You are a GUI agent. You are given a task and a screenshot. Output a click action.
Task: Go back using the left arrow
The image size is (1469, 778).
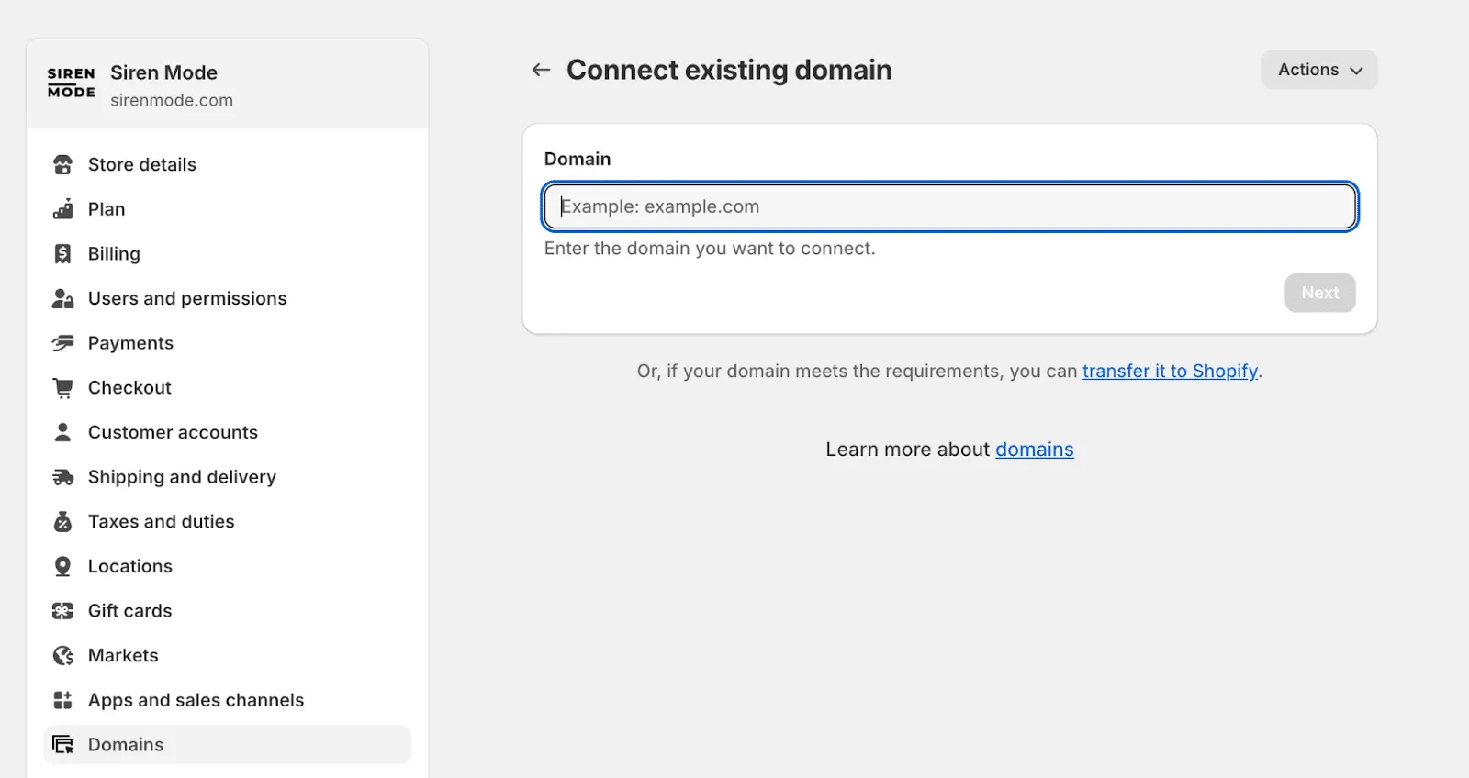(541, 70)
